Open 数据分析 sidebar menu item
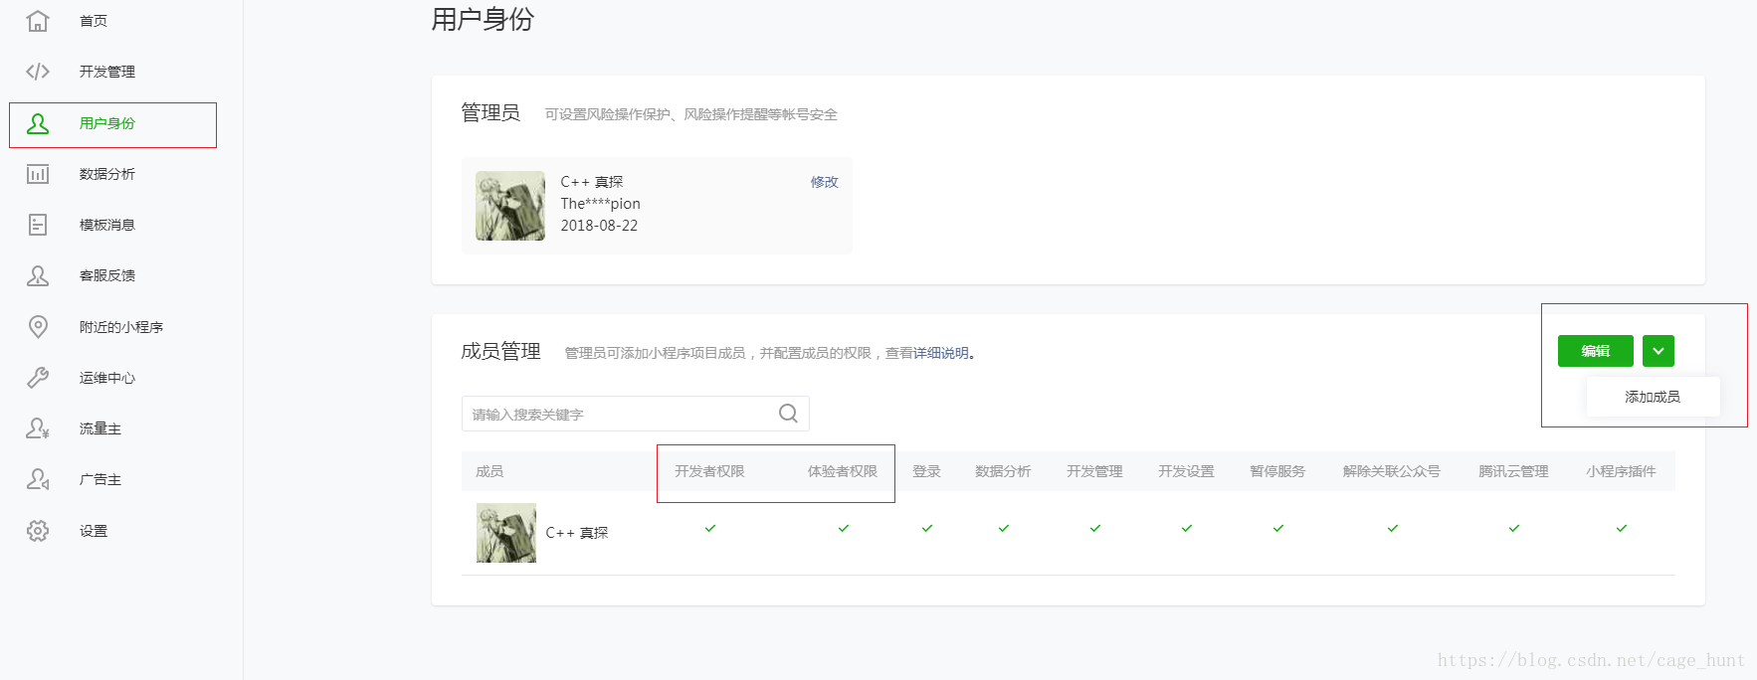1757x680 pixels. (107, 174)
